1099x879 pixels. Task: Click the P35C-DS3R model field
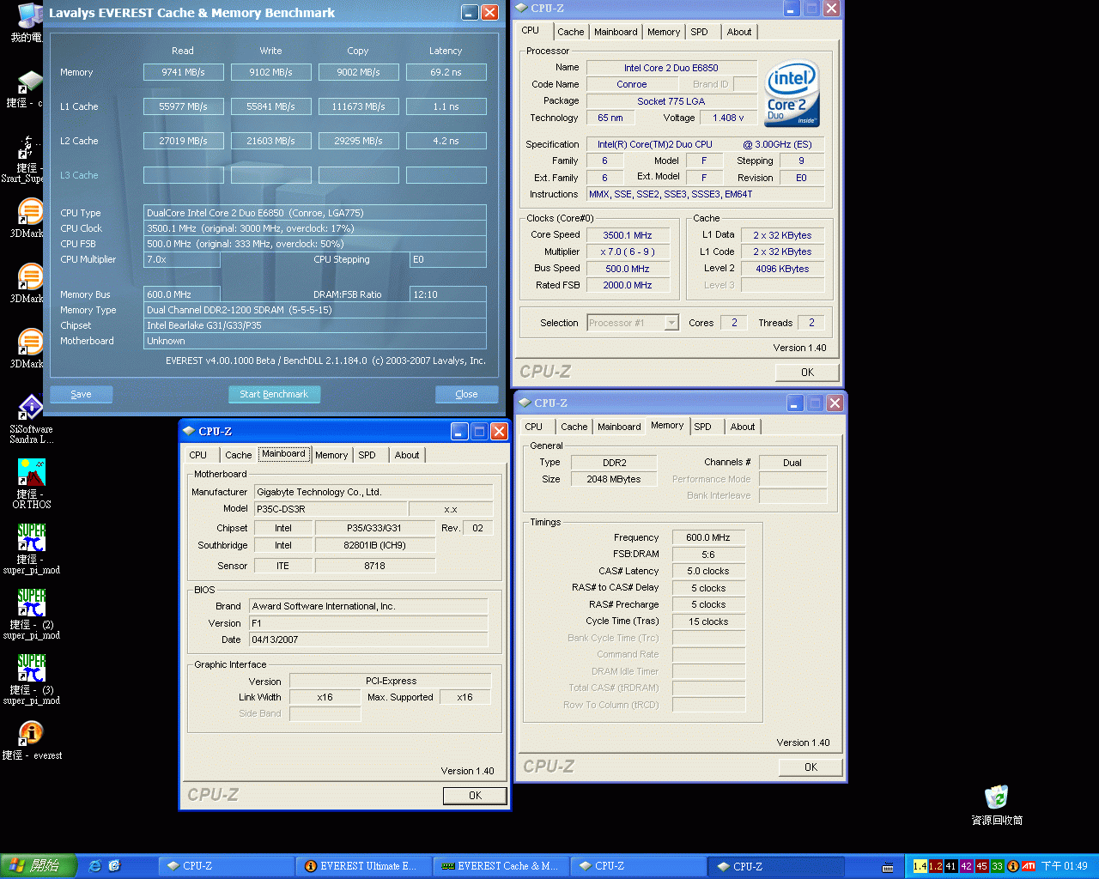331,509
